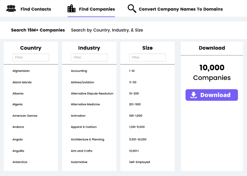Select Afghanistan from country list
This screenshot has width=247, height=176.
pyautogui.click(x=21, y=71)
